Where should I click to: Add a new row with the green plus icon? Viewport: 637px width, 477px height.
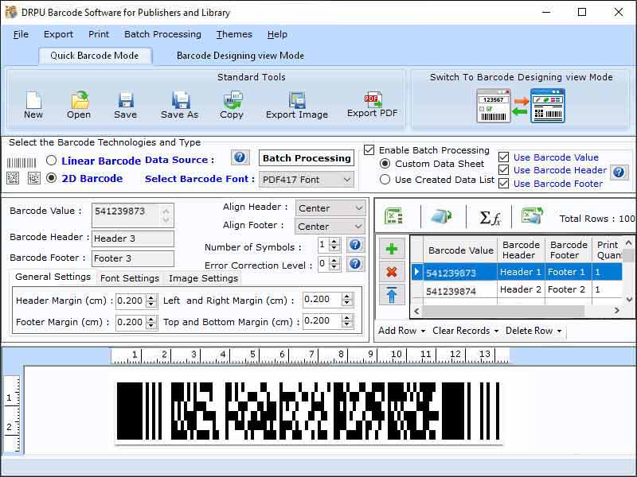[x=391, y=249]
